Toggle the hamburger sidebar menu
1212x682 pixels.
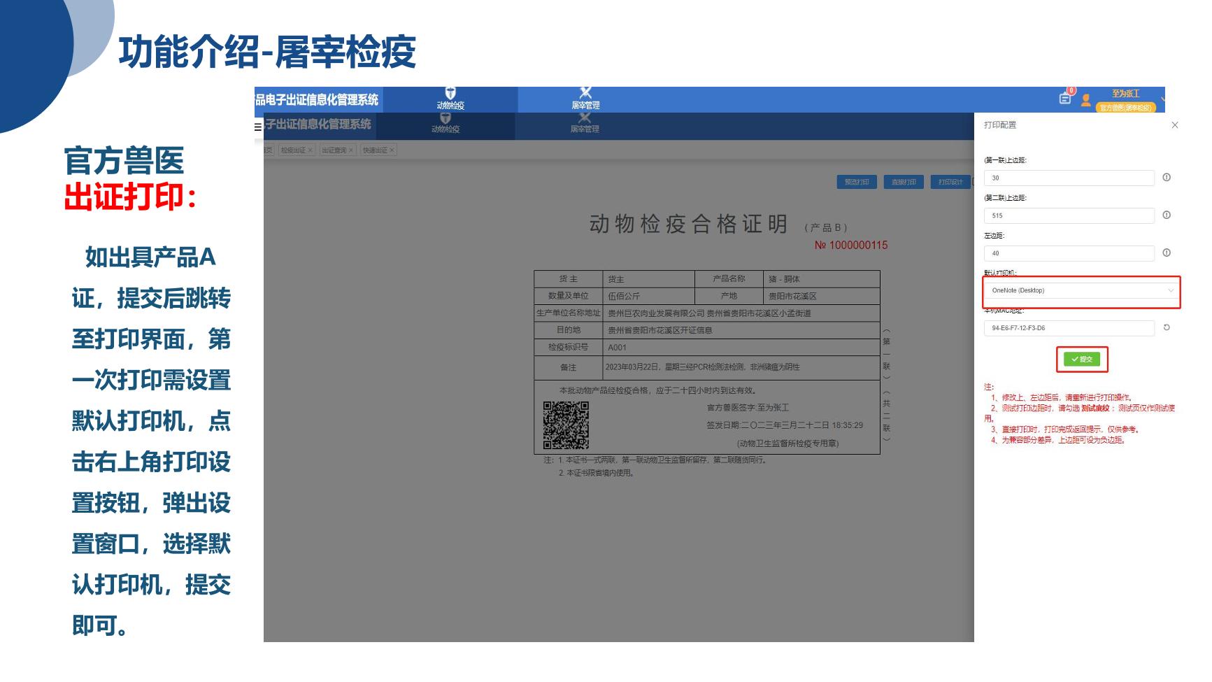pyautogui.click(x=258, y=127)
